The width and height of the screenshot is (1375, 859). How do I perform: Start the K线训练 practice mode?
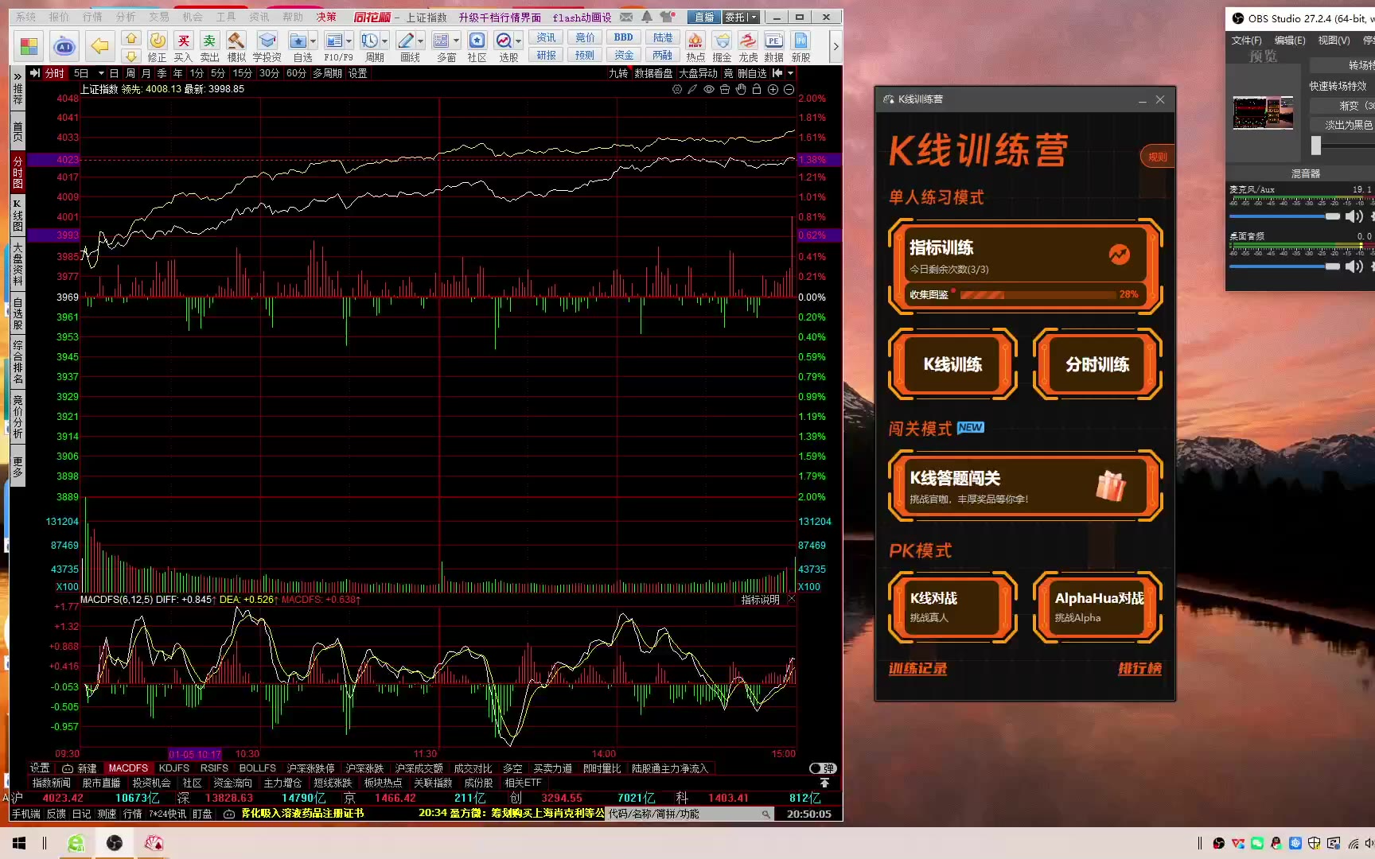coord(952,364)
